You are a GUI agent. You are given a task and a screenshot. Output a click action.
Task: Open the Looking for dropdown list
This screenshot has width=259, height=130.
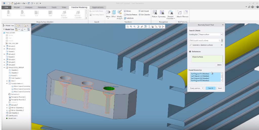[222, 35]
